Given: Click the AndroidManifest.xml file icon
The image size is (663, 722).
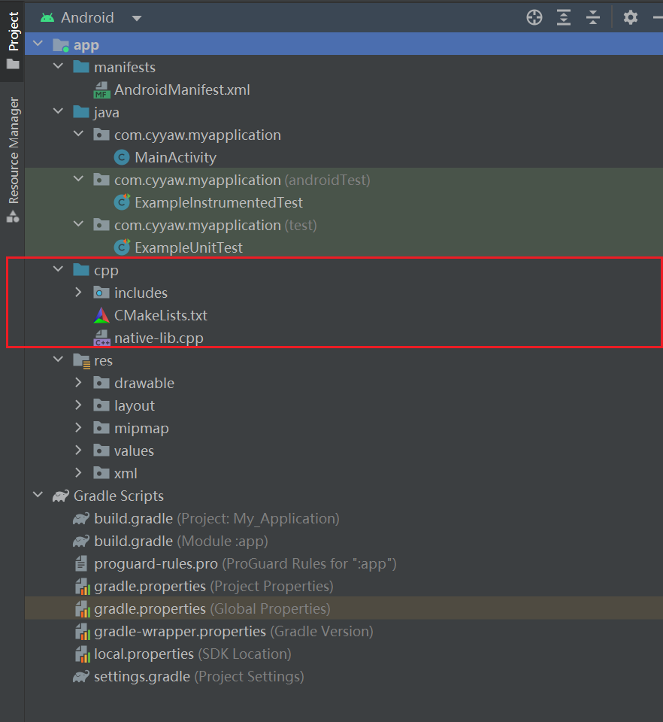Looking at the screenshot, I should click(x=101, y=90).
